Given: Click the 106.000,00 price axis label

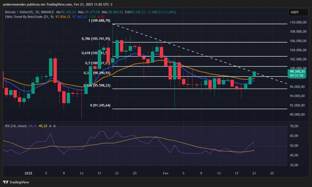Looking at the screenshot, I should (x=298, y=41).
